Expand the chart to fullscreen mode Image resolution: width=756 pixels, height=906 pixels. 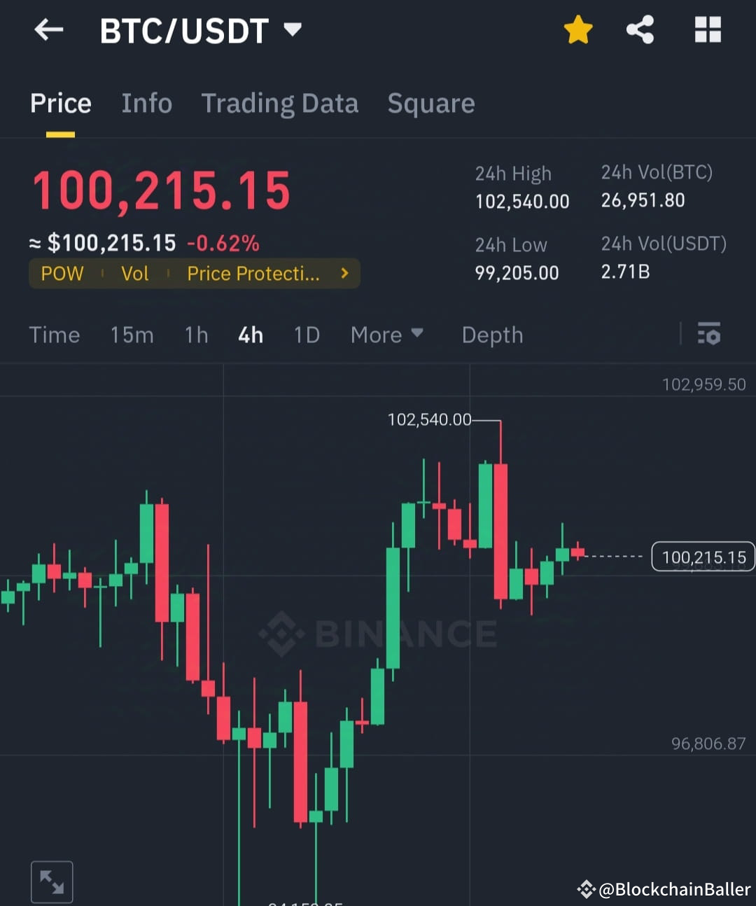pyautogui.click(x=52, y=881)
